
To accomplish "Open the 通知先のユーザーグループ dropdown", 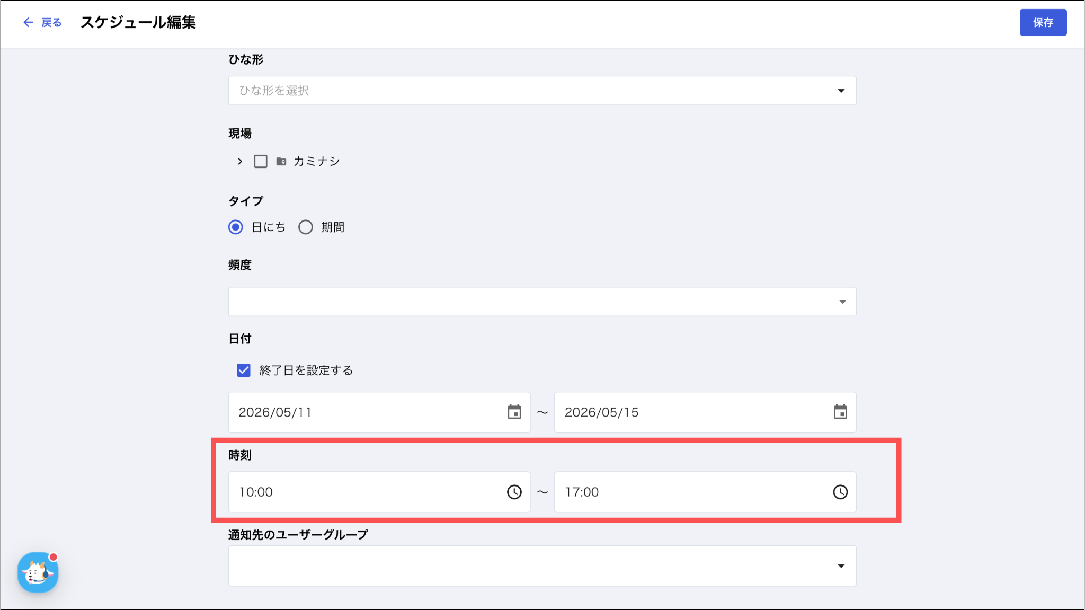I will coord(542,565).
